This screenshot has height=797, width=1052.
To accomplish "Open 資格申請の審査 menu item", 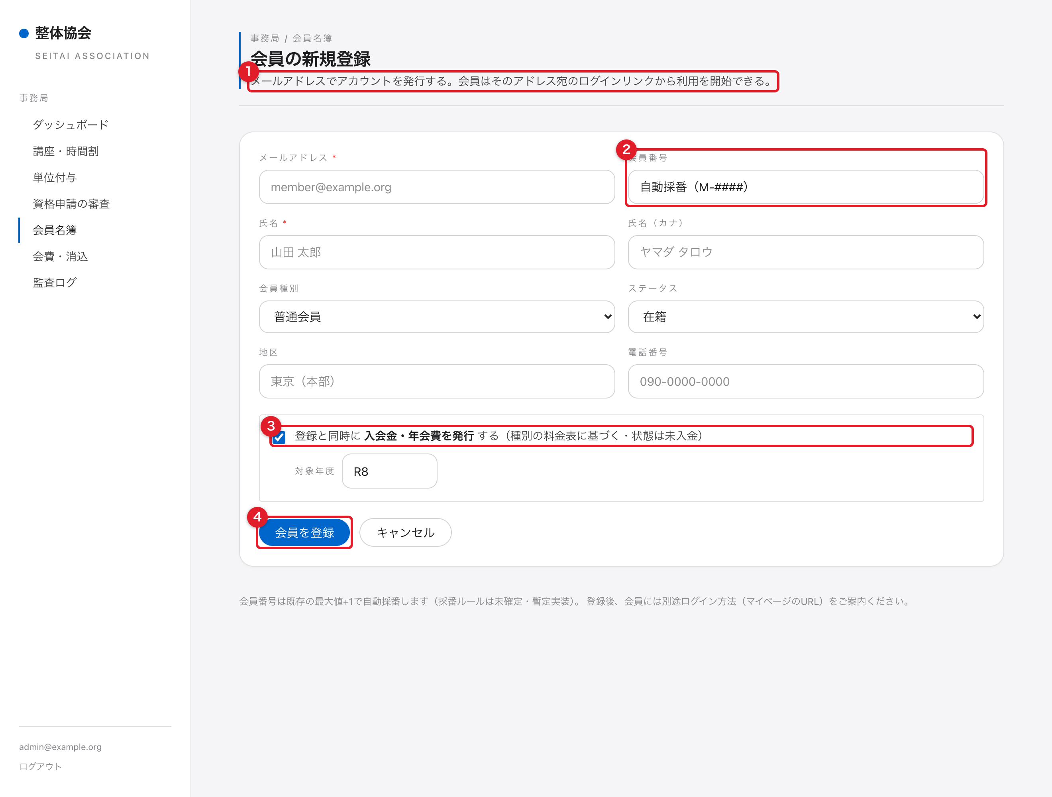I will (71, 204).
